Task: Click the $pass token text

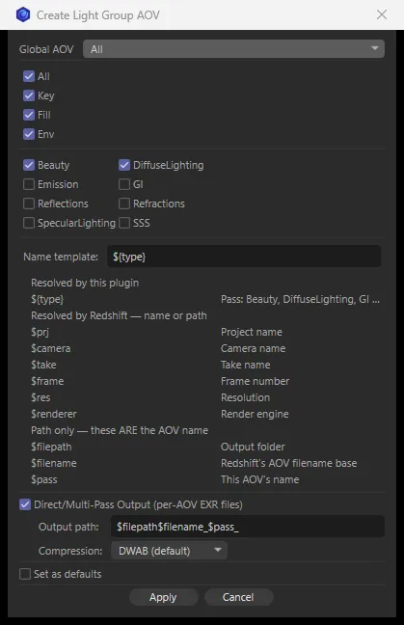Action: 43,479
